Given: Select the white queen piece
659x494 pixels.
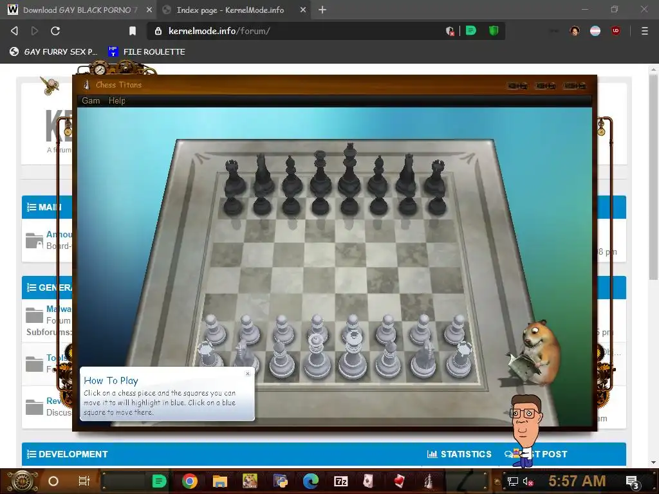Looking at the screenshot, I should pos(317,356).
